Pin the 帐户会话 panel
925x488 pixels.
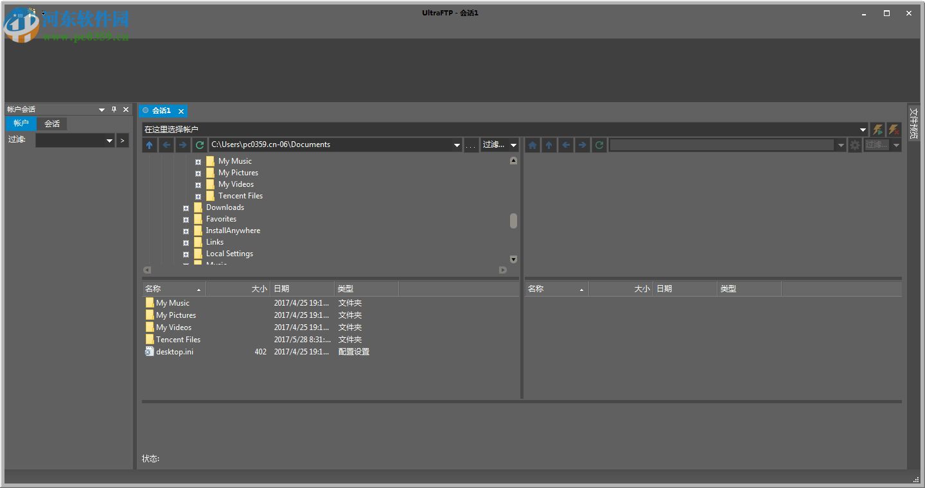point(114,110)
